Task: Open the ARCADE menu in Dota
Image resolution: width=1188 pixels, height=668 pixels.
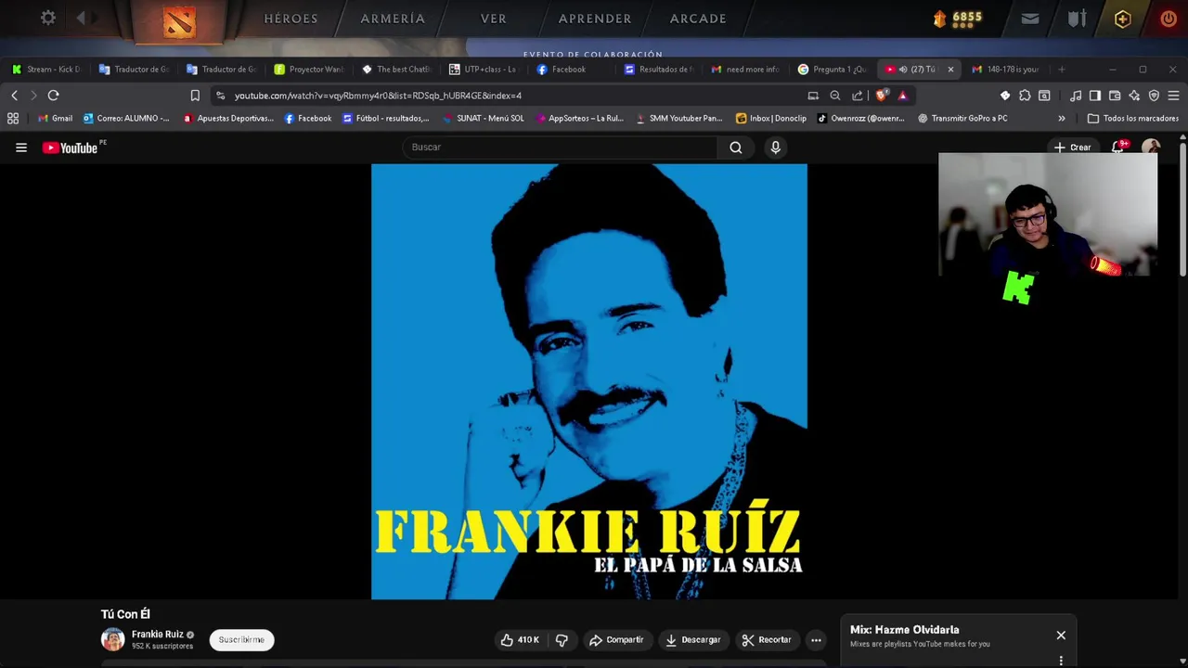Action: coord(698,19)
